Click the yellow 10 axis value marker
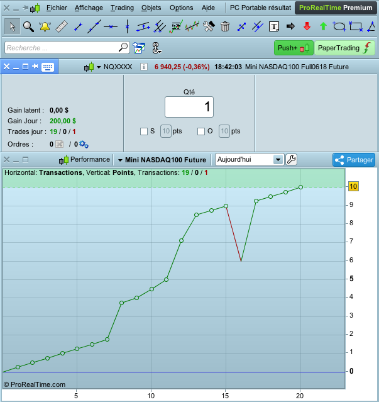 353,186
